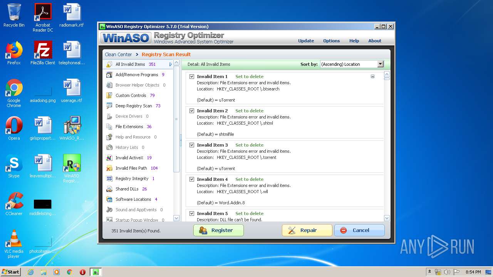Image resolution: width=493 pixels, height=277 pixels.
Task: Click the Browser Helper Objects icon
Action: pyautogui.click(x=109, y=85)
